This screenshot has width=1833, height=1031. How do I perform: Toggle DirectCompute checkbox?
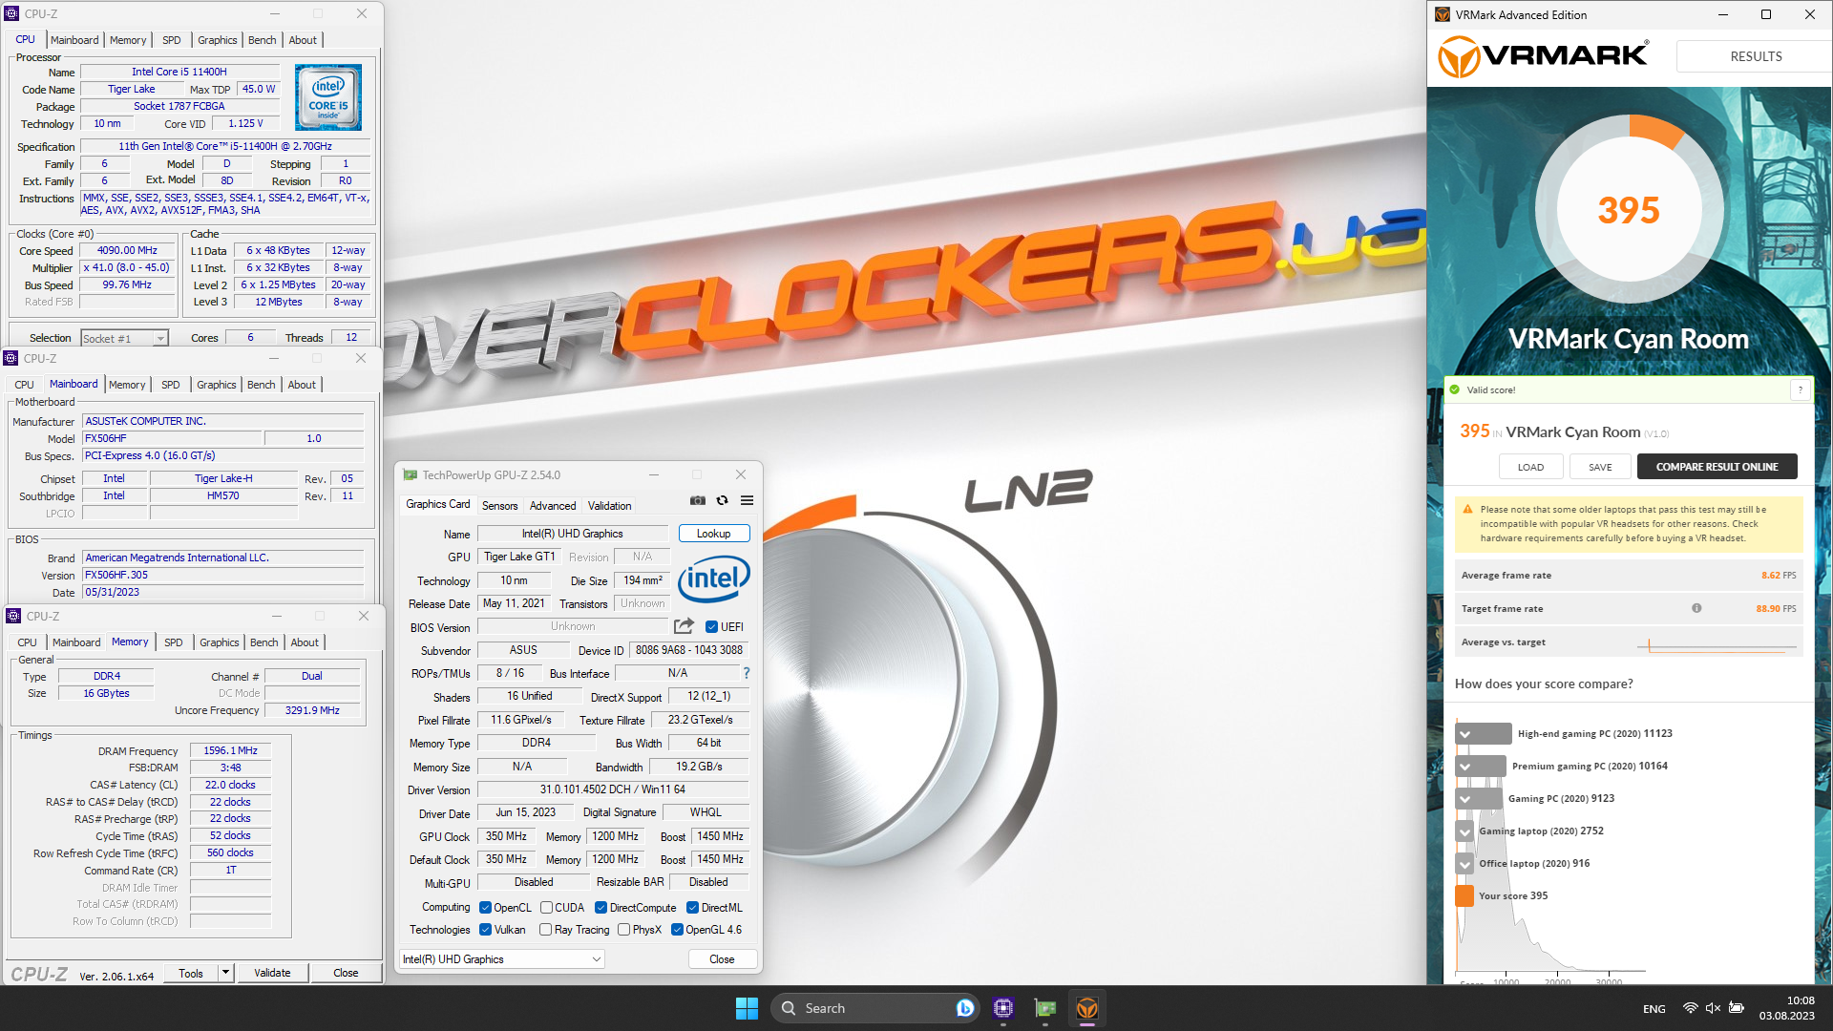pos(600,908)
